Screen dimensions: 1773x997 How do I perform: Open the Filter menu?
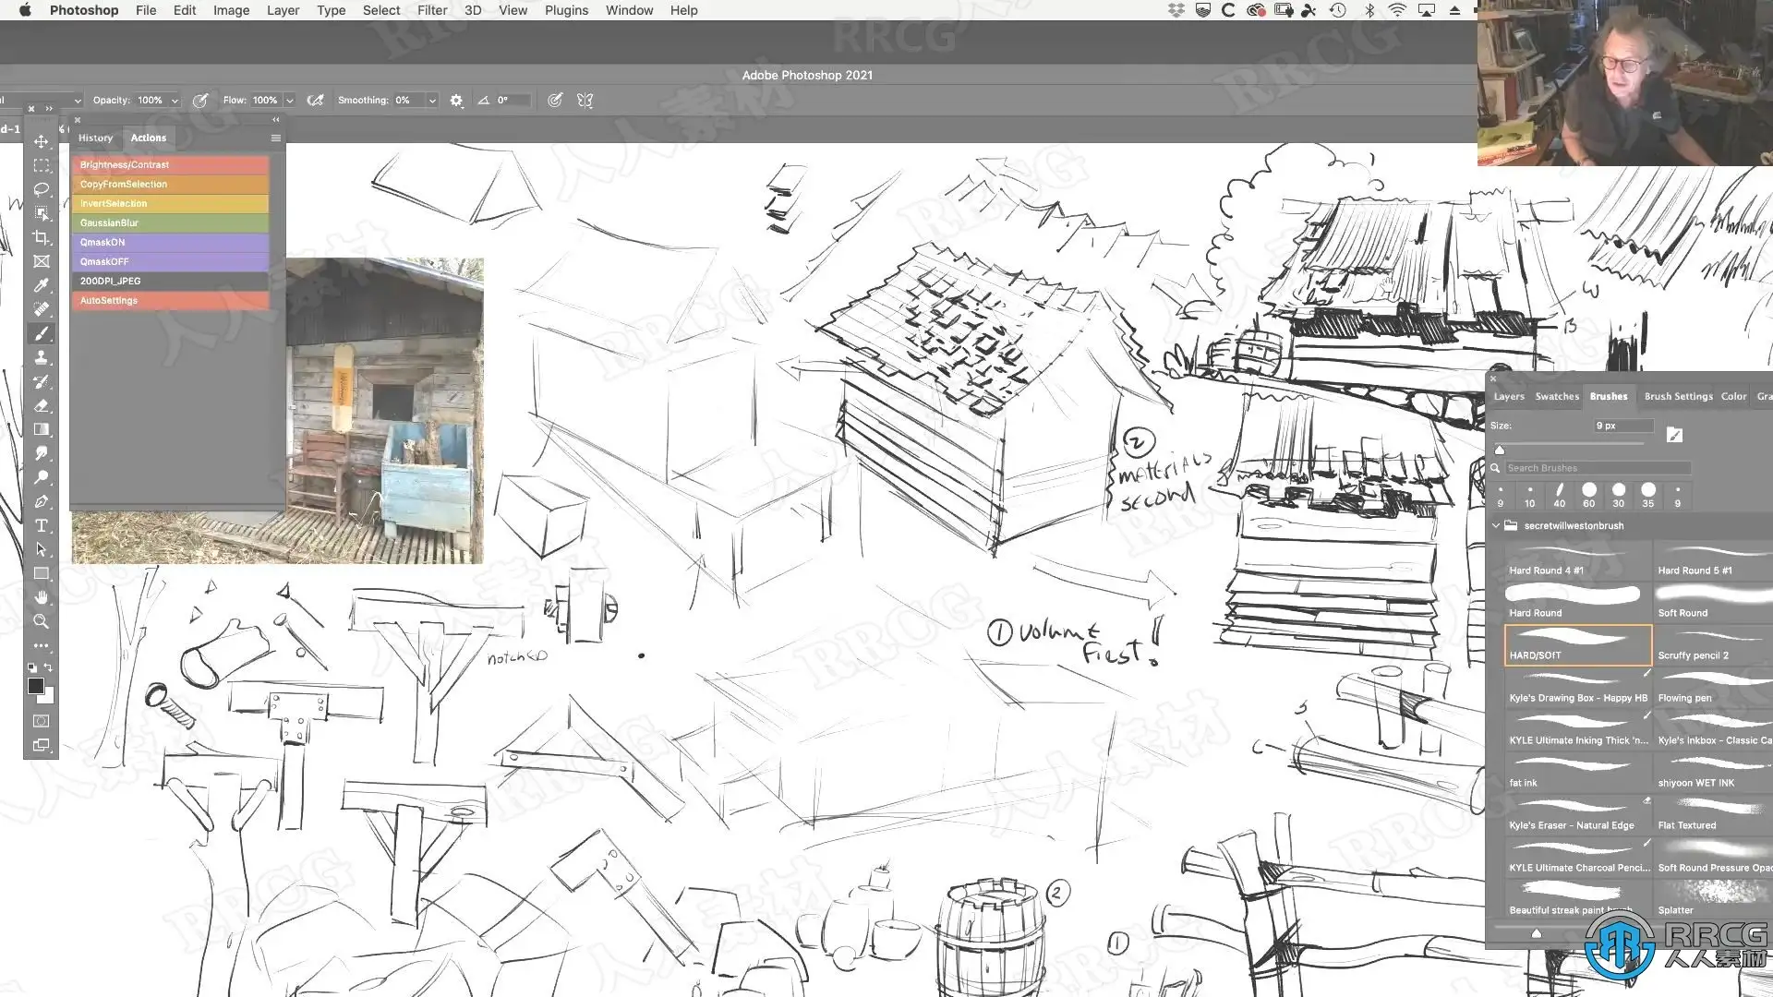[431, 10]
